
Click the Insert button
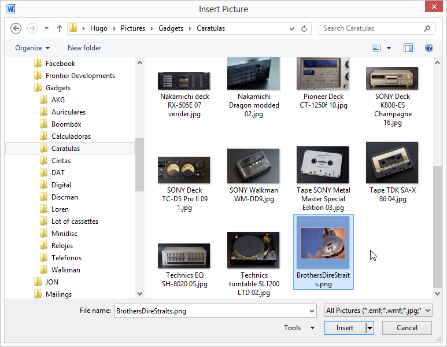pos(345,328)
